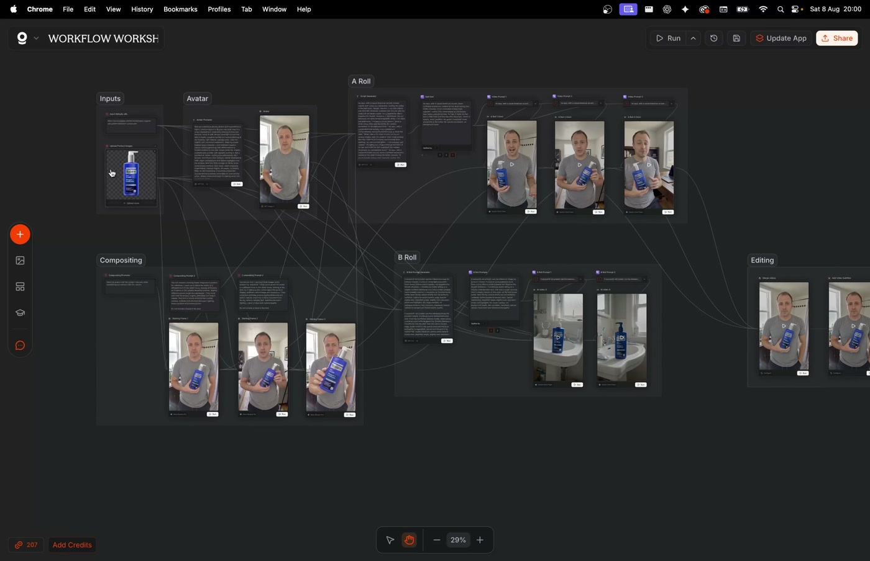Run the Avatar Prompter node
Screen dimensions: 870x561
pos(237,184)
